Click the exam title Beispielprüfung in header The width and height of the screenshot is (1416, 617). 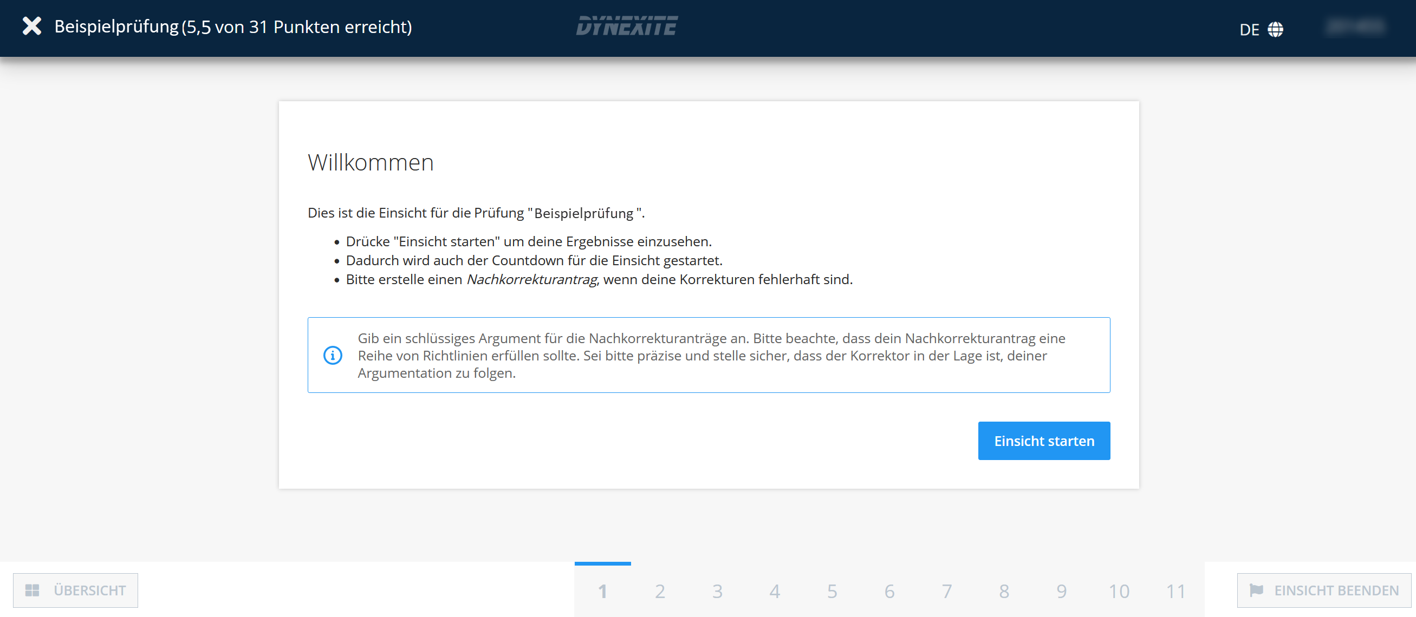point(116,27)
